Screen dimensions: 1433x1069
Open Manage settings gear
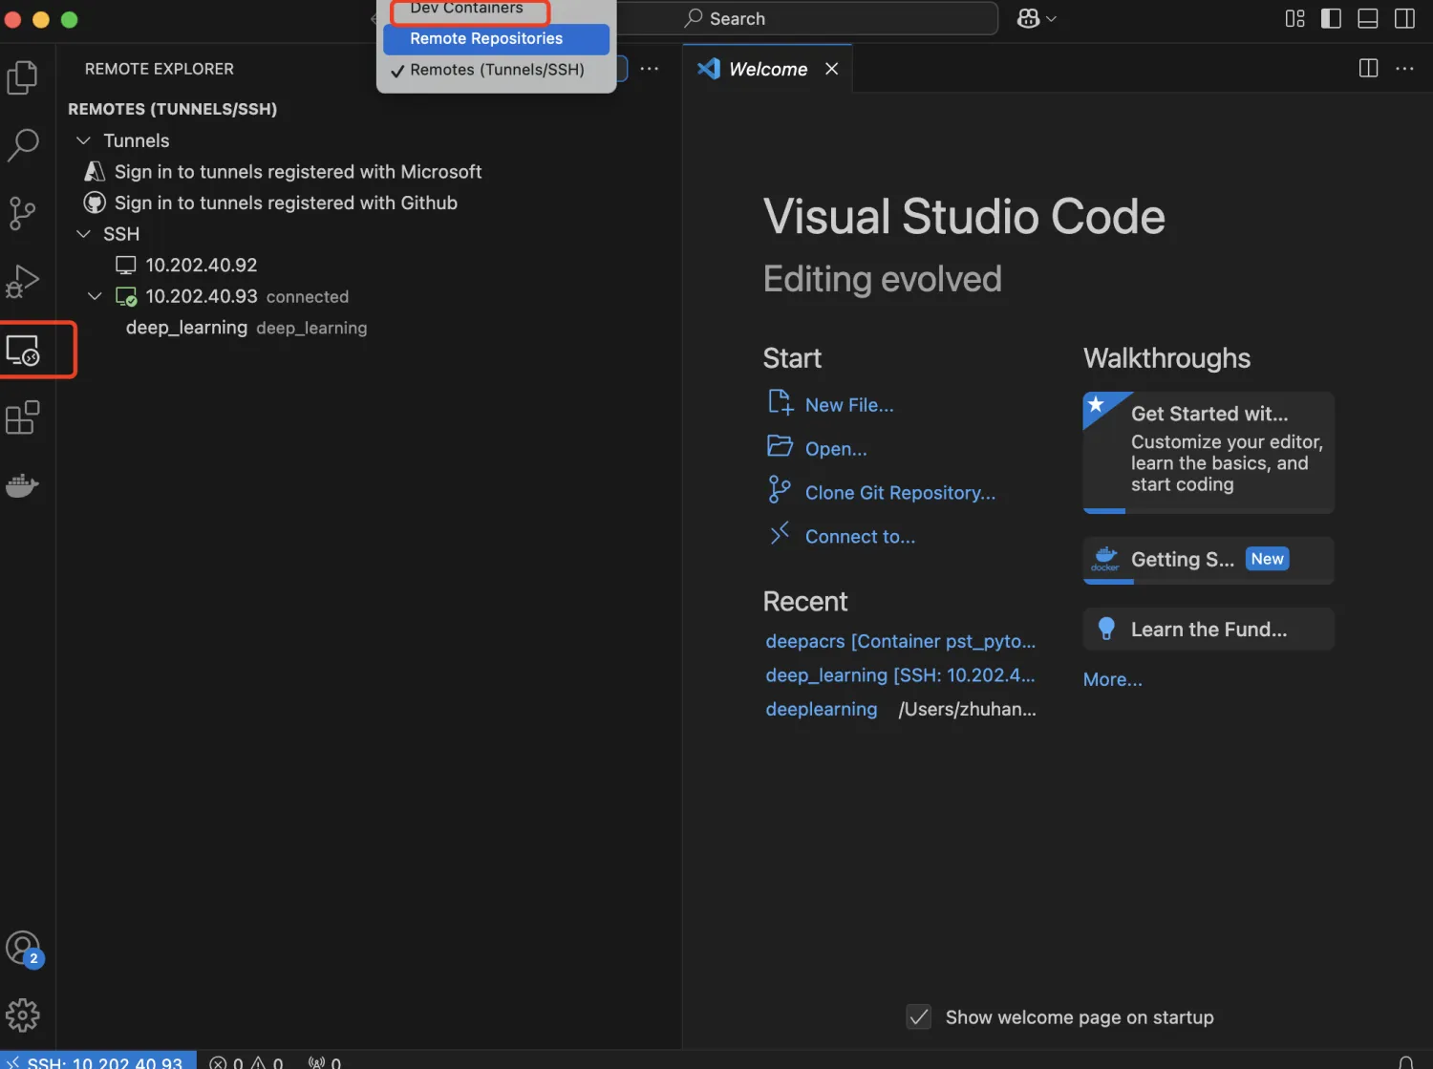[23, 1015]
